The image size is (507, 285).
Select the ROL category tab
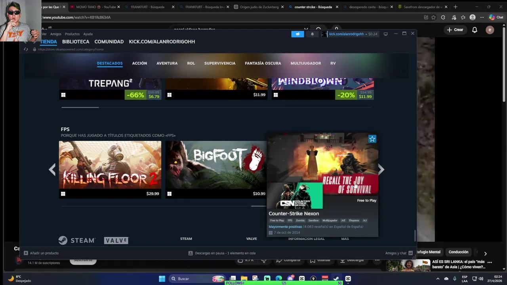point(191,63)
